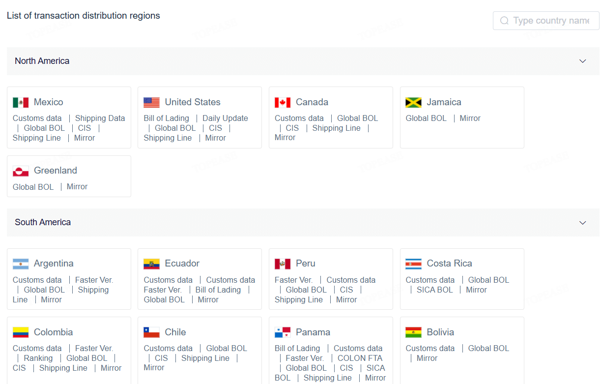600x384 pixels.
Task: Click the Jamaica flag icon
Action: [413, 102]
